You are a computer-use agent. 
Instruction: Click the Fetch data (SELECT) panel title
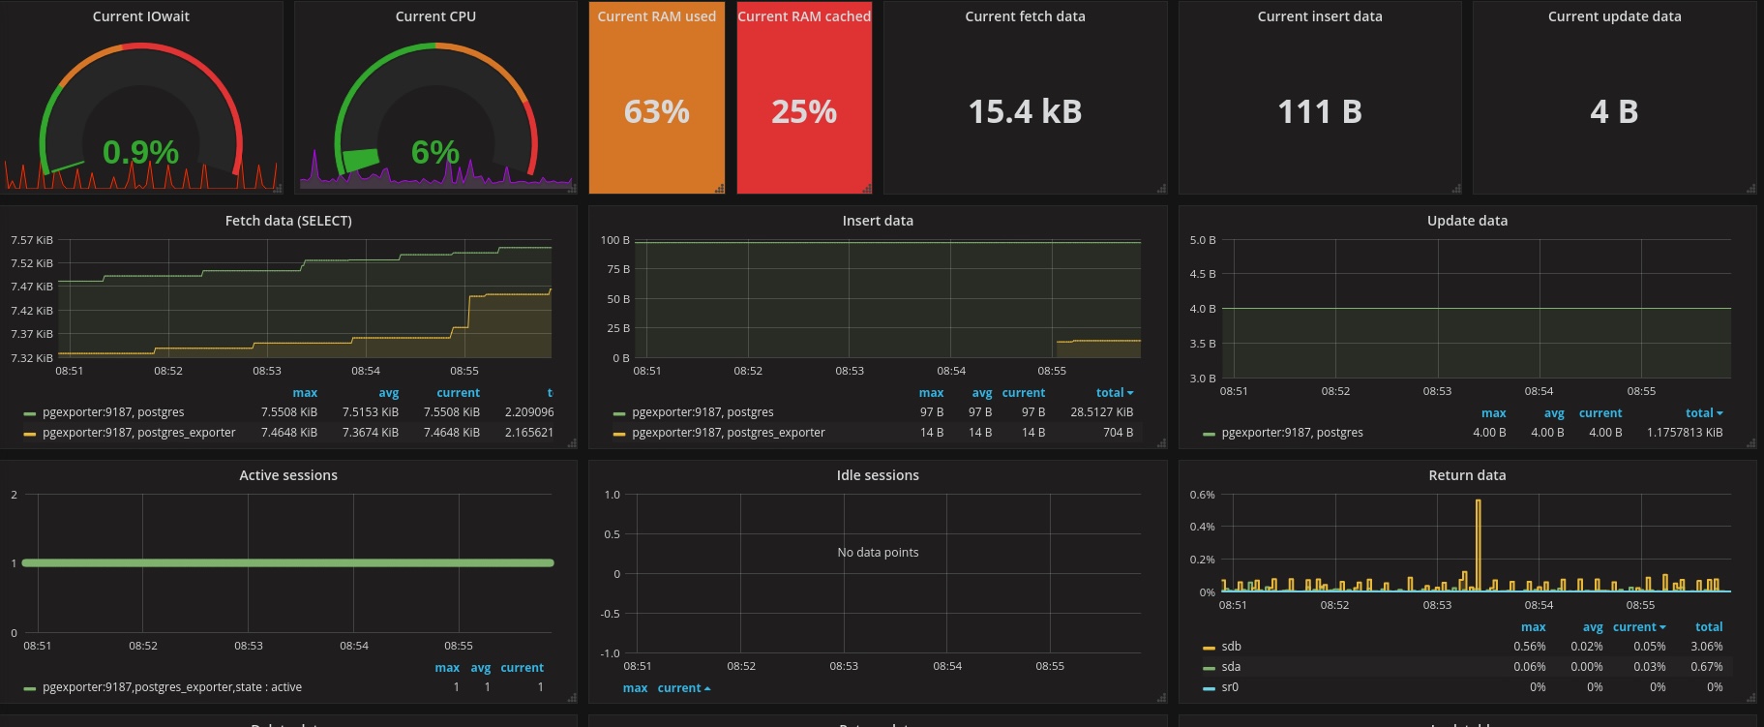click(x=288, y=221)
